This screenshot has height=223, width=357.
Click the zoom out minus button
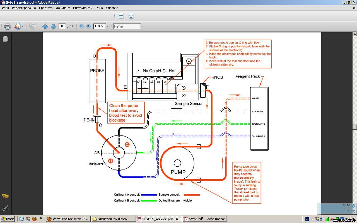81,26
